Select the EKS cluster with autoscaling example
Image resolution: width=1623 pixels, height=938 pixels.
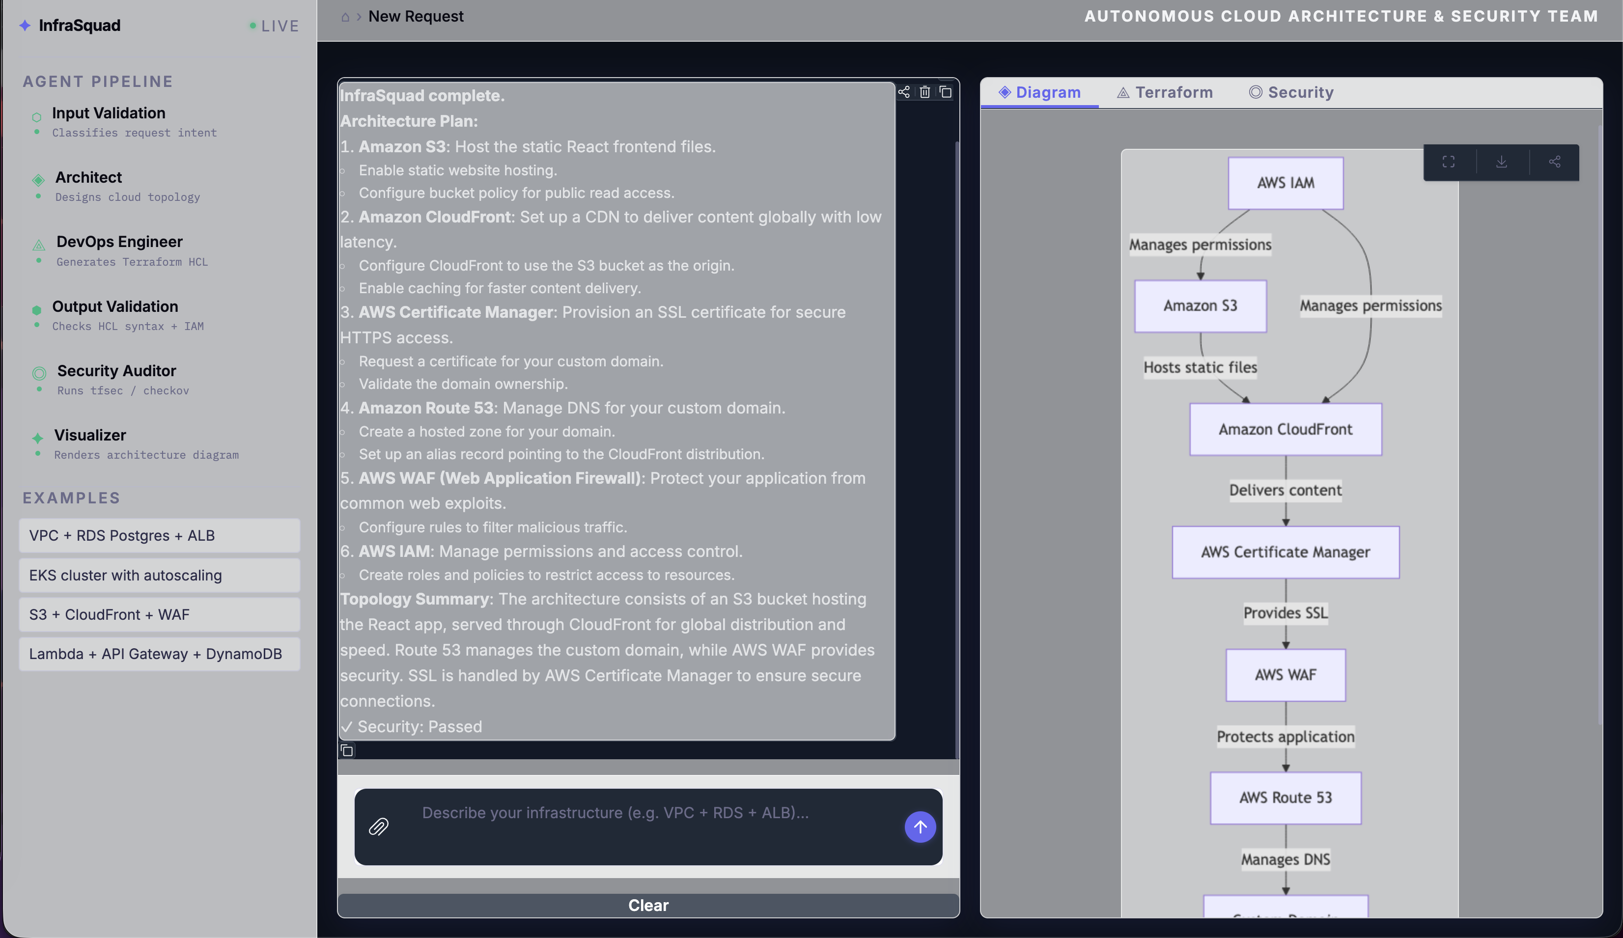159,575
